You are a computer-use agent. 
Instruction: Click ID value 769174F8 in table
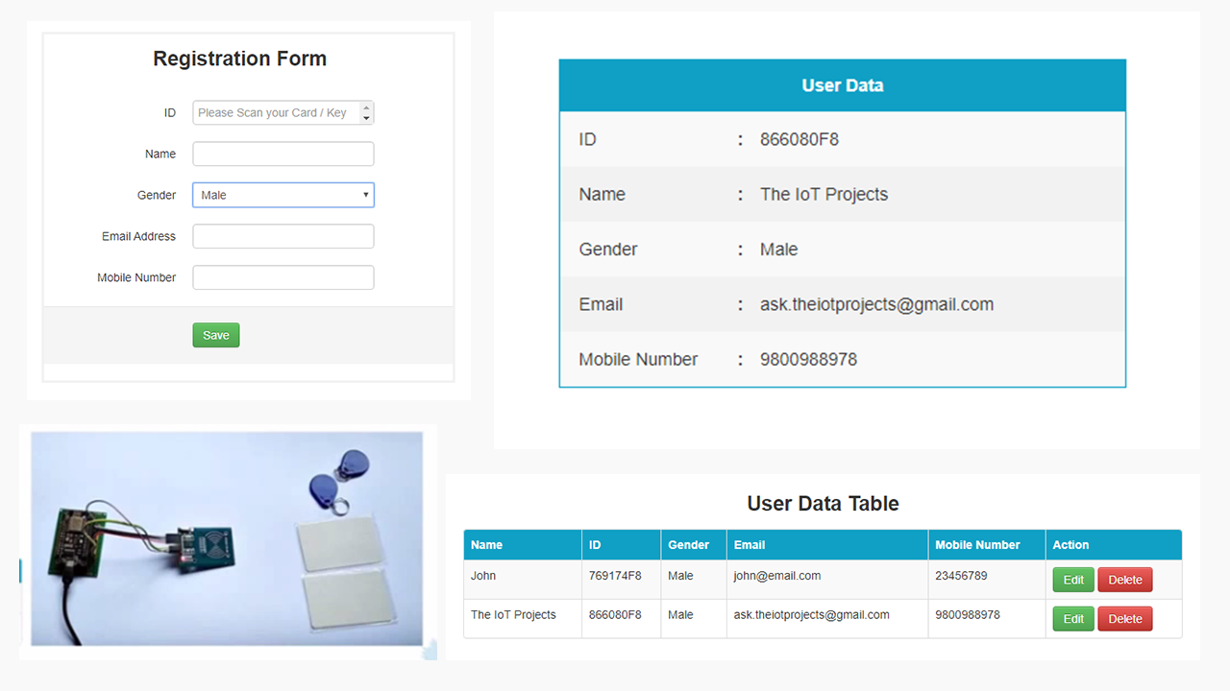pyautogui.click(x=615, y=576)
